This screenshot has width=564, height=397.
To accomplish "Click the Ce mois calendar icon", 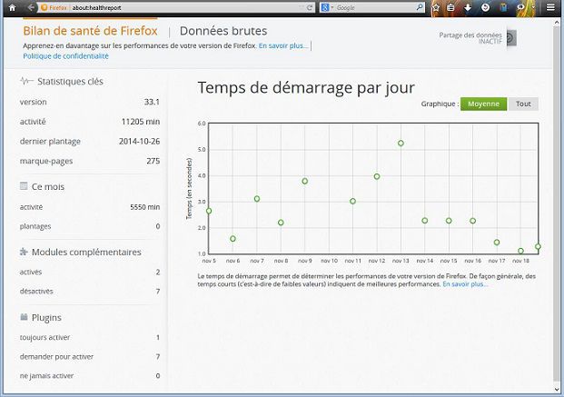I will [x=24, y=186].
